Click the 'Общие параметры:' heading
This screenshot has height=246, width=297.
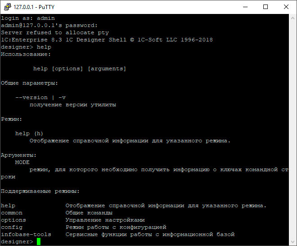click(x=29, y=83)
